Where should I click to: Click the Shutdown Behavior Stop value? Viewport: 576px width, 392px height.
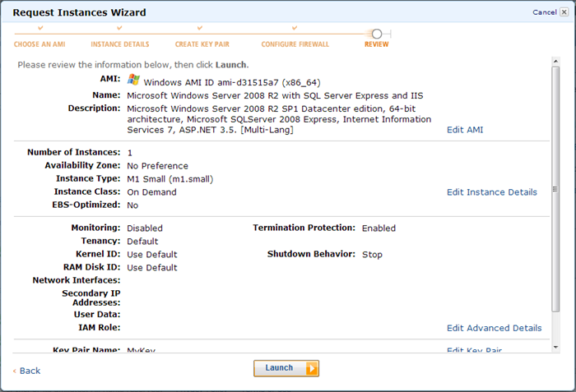372,255
